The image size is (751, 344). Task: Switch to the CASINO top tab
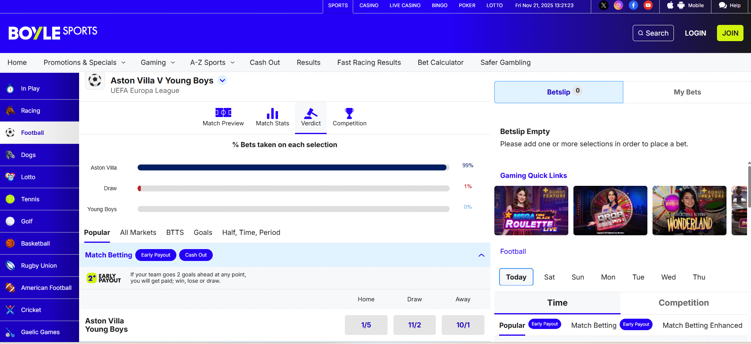(369, 6)
